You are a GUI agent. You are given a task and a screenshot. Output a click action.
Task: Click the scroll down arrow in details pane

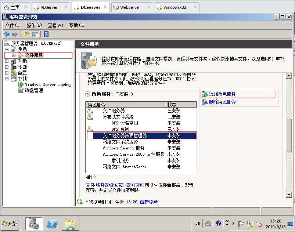pos(289,195)
